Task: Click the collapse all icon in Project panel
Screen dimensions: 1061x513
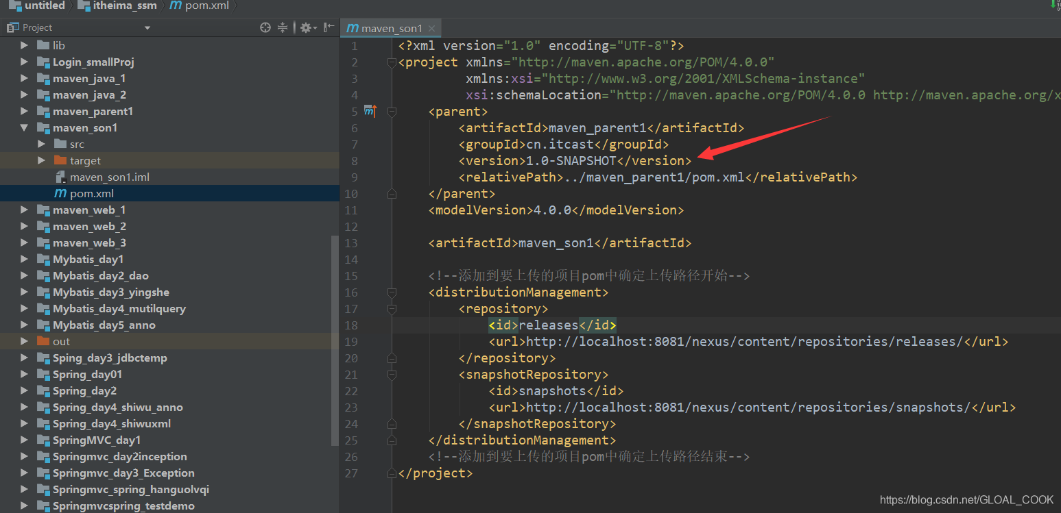Action: pyautogui.click(x=283, y=27)
